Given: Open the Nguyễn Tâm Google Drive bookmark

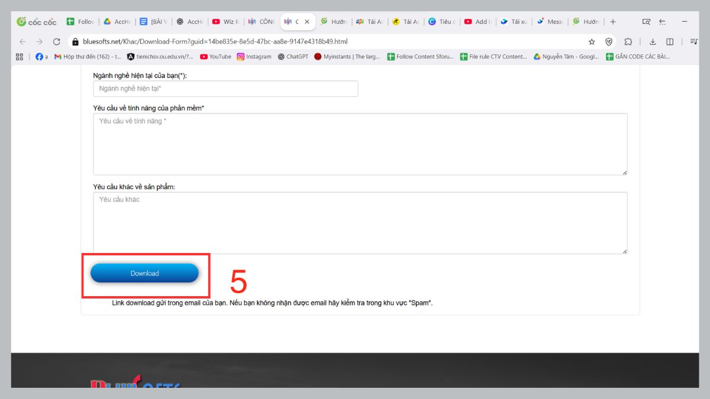Looking at the screenshot, I should pyautogui.click(x=566, y=57).
